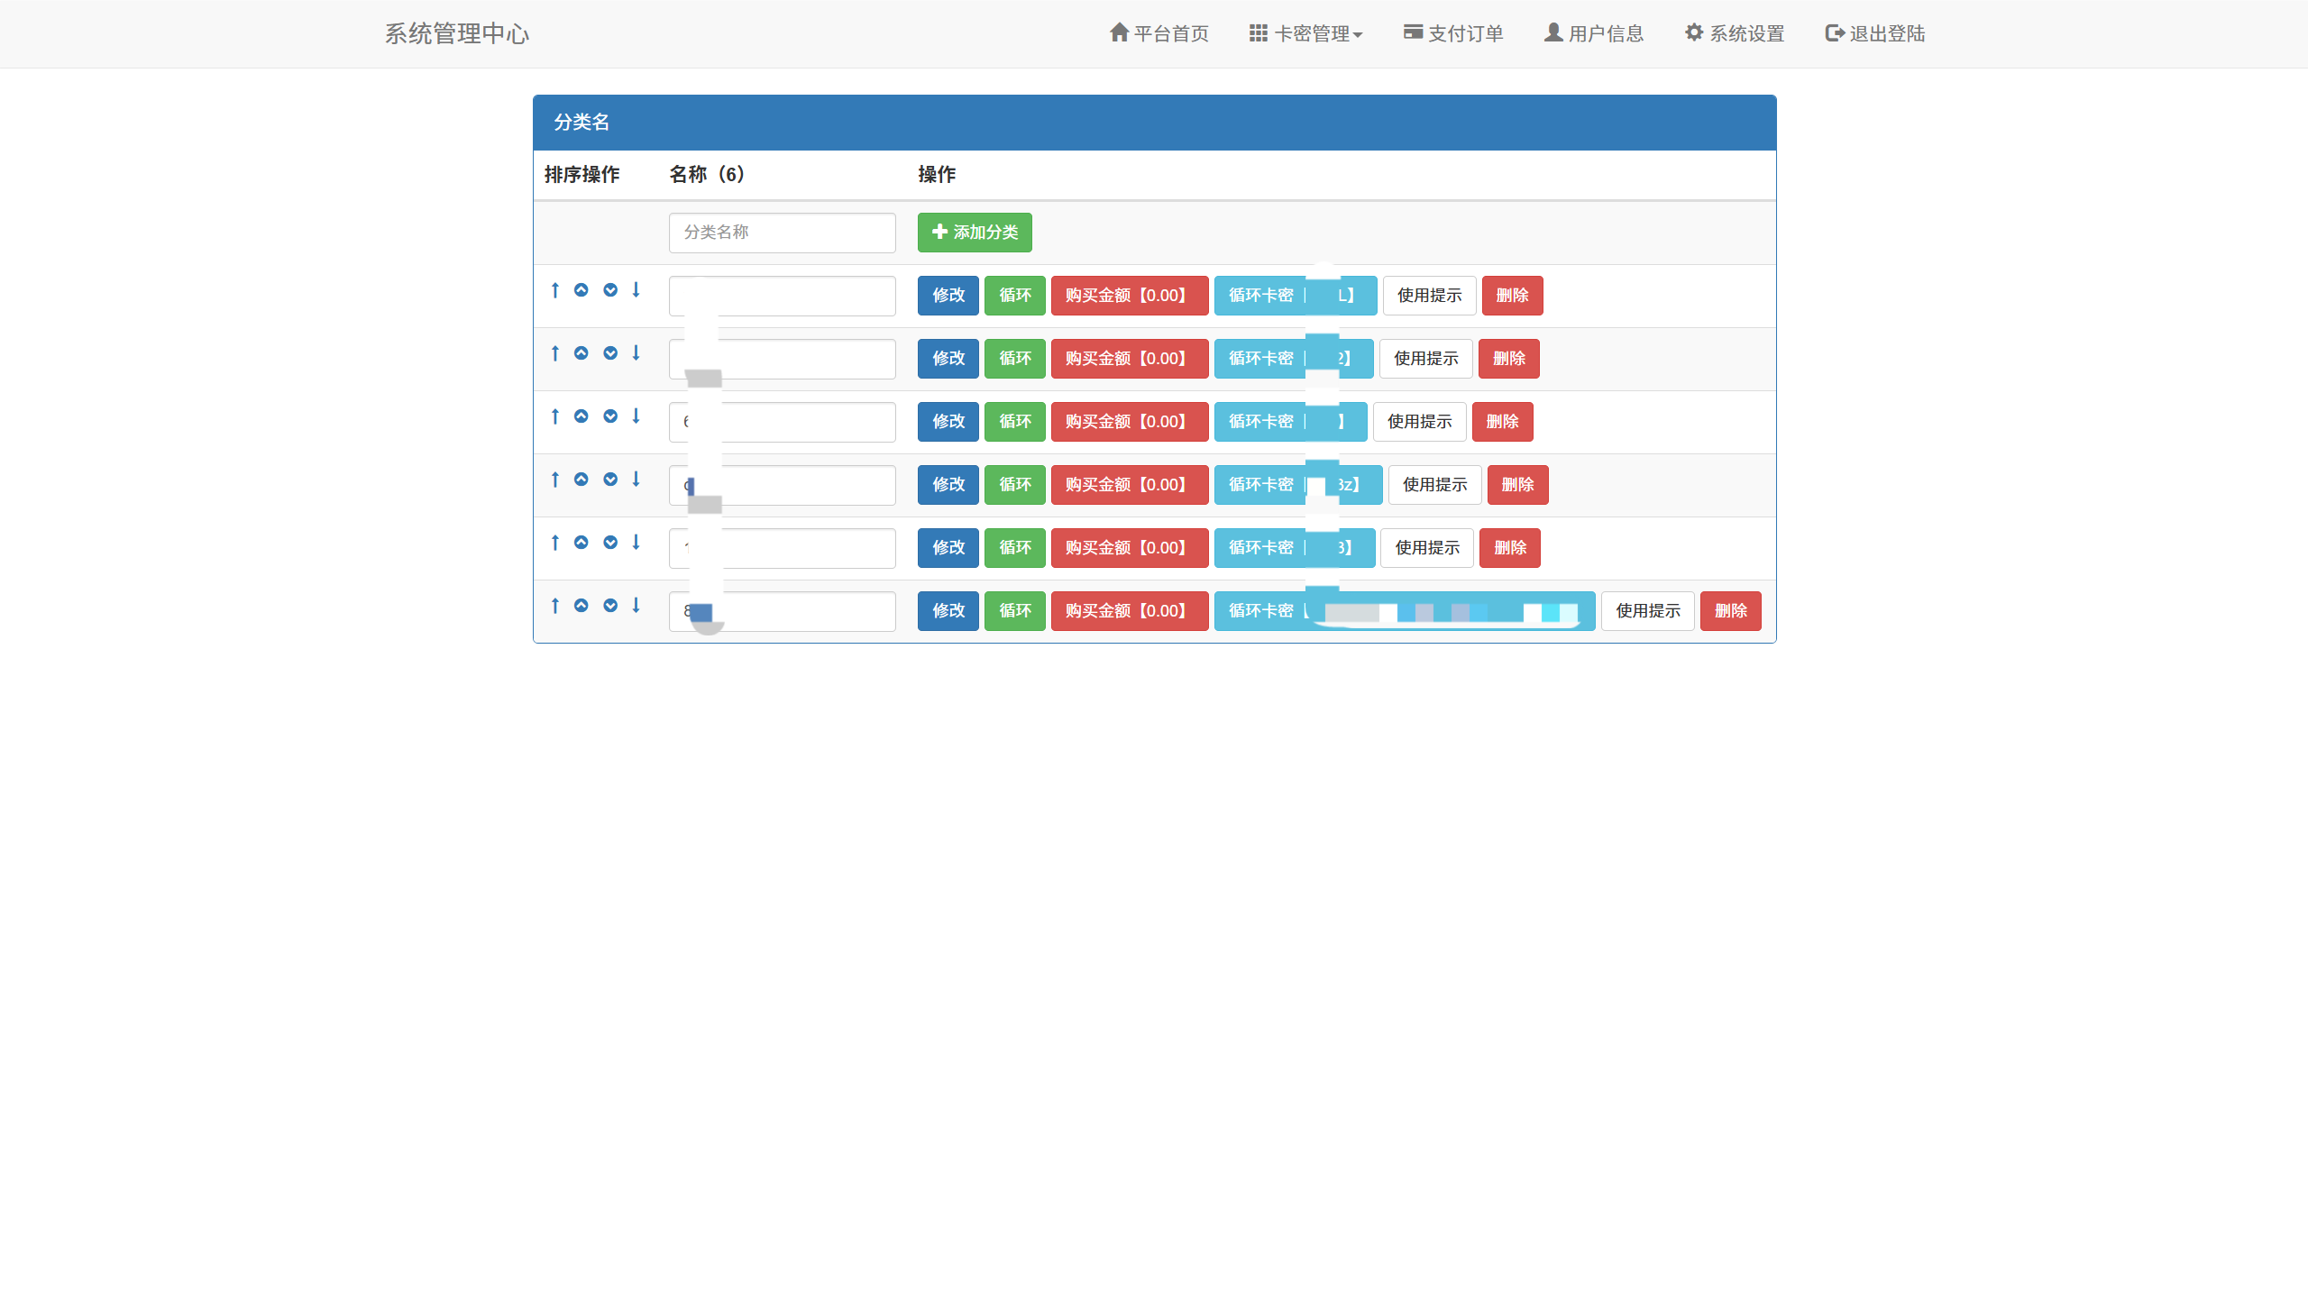Click 使用提示 in the row whose name starts with 6
This screenshot has height=1298, width=2308.
point(1420,422)
